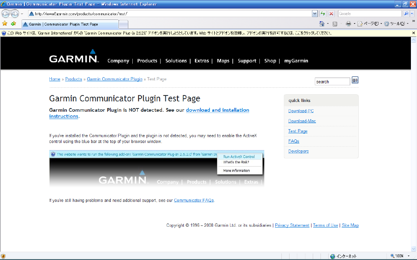Screen dimensions: 417x260
Task: Run search with the magnifier icon
Action: (406, 14)
